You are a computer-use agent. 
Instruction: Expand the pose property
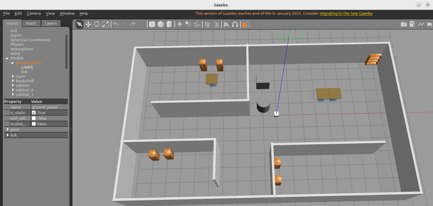click(8, 130)
